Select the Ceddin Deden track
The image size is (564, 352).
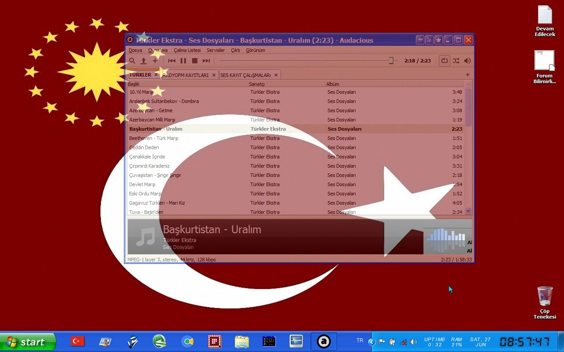[296, 147]
